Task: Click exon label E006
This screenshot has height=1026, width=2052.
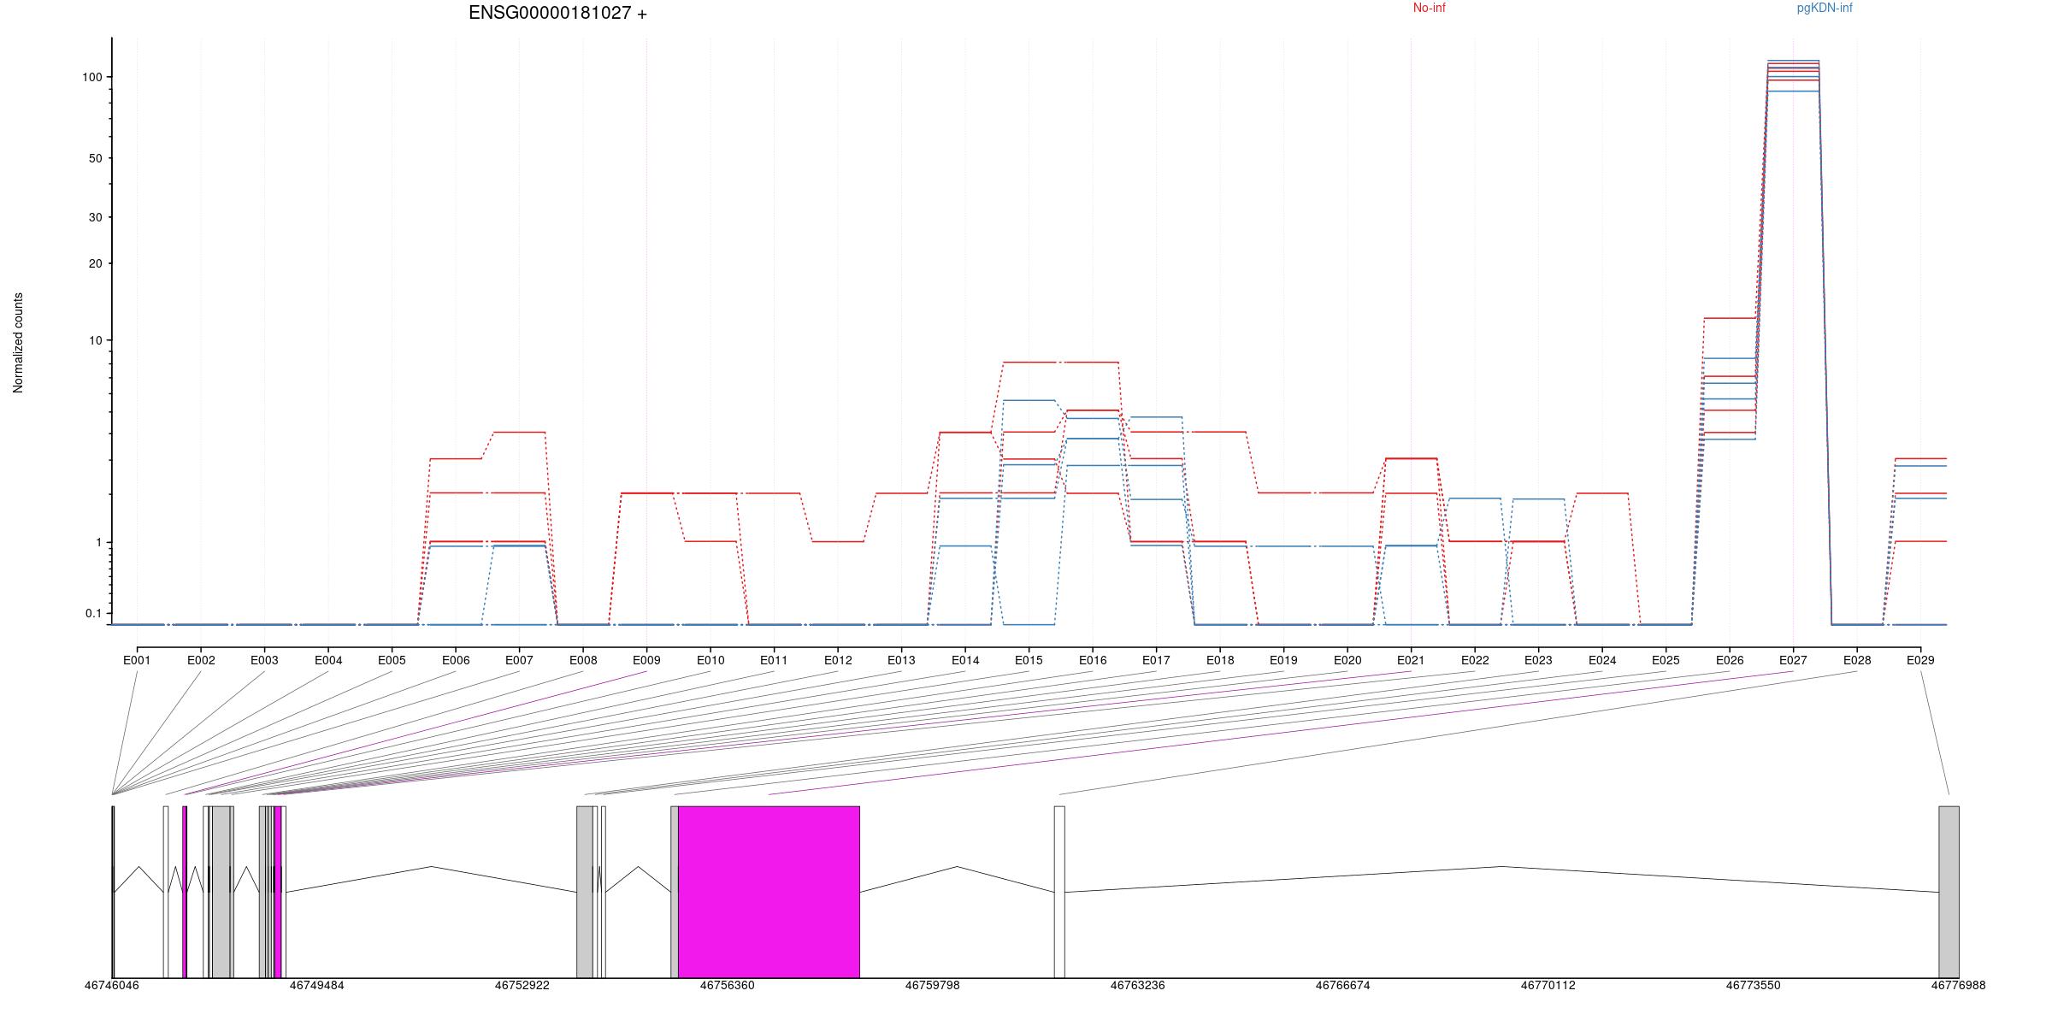Action: (x=456, y=660)
